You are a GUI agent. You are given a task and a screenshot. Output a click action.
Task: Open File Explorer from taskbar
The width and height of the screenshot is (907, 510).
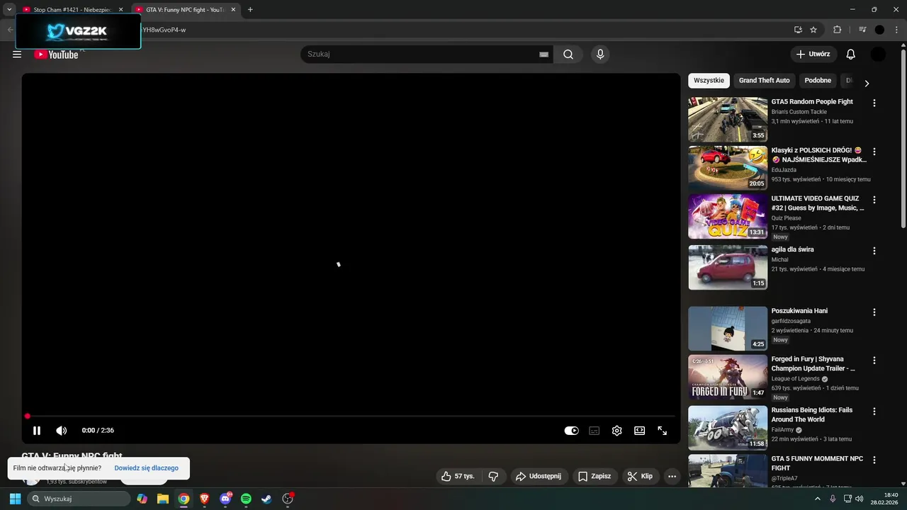(163, 499)
